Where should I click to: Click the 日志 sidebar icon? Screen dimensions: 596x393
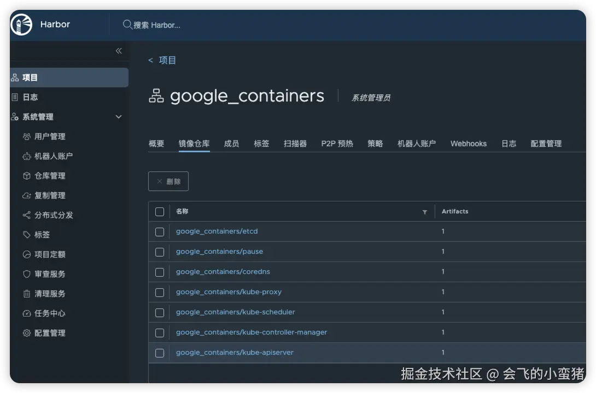pyautogui.click(x=15, y=97)
